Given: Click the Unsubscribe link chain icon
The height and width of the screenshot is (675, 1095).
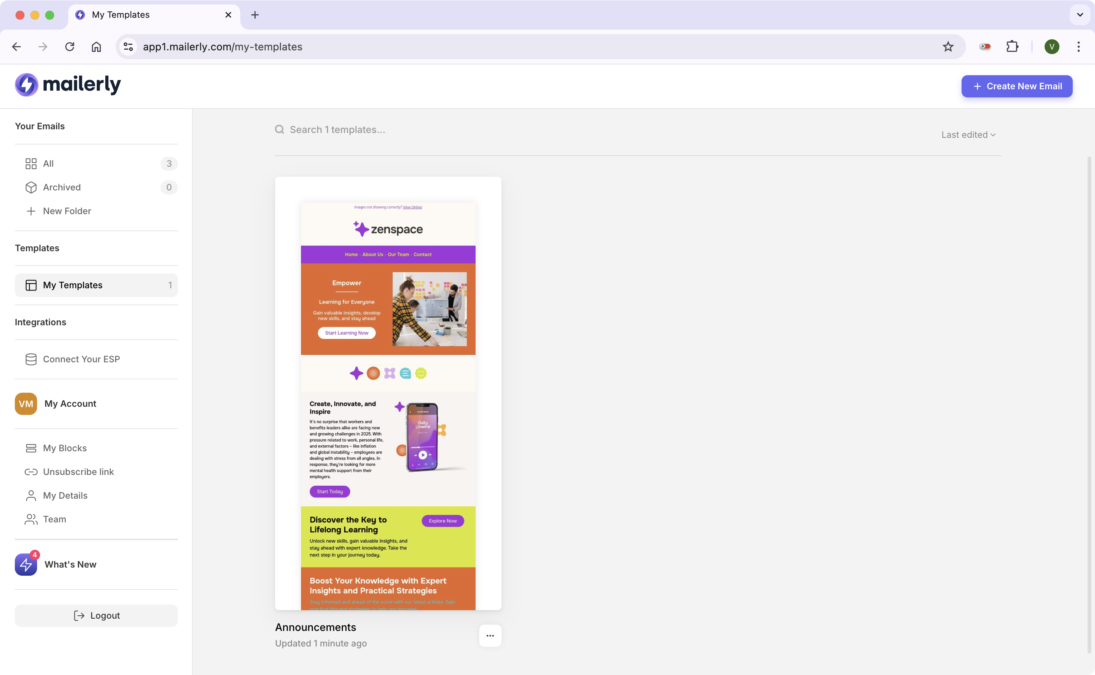Looking at the screenshot, I should point(31,472).
